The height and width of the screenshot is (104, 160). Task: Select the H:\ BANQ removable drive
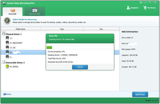click(x=14, y=67)
